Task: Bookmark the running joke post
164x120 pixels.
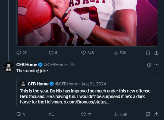Action: (148, 114)
